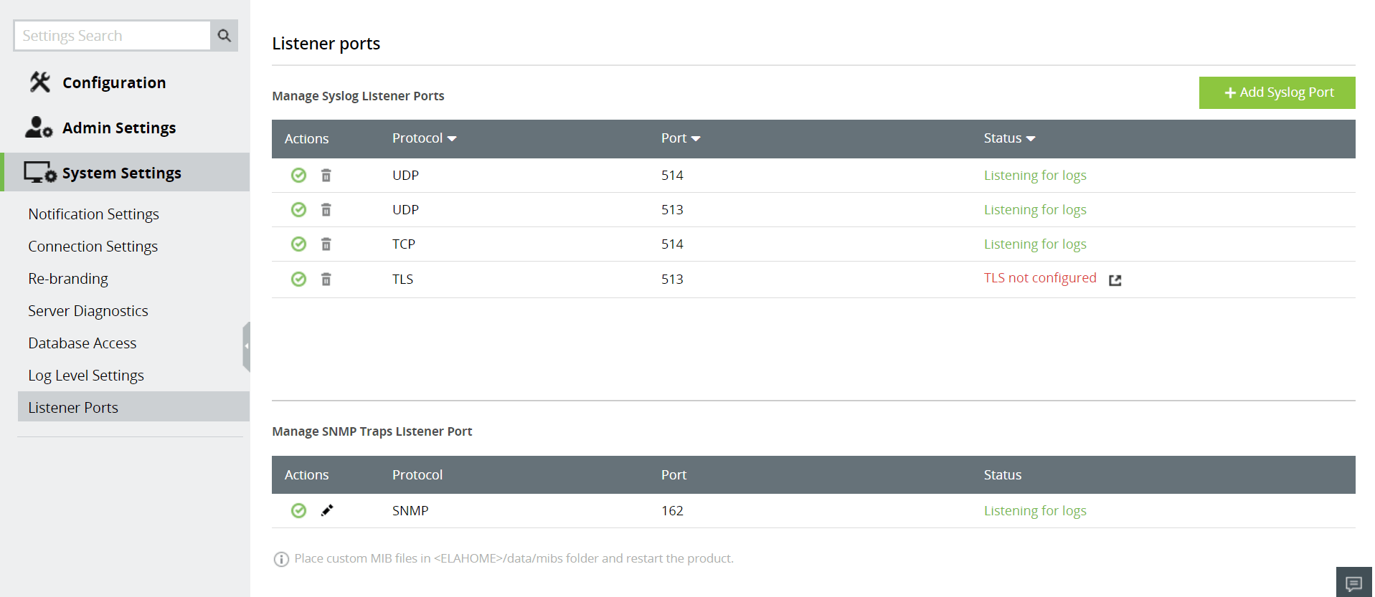Toggle the UDP 513 listener status check icon

coord(298,209)
